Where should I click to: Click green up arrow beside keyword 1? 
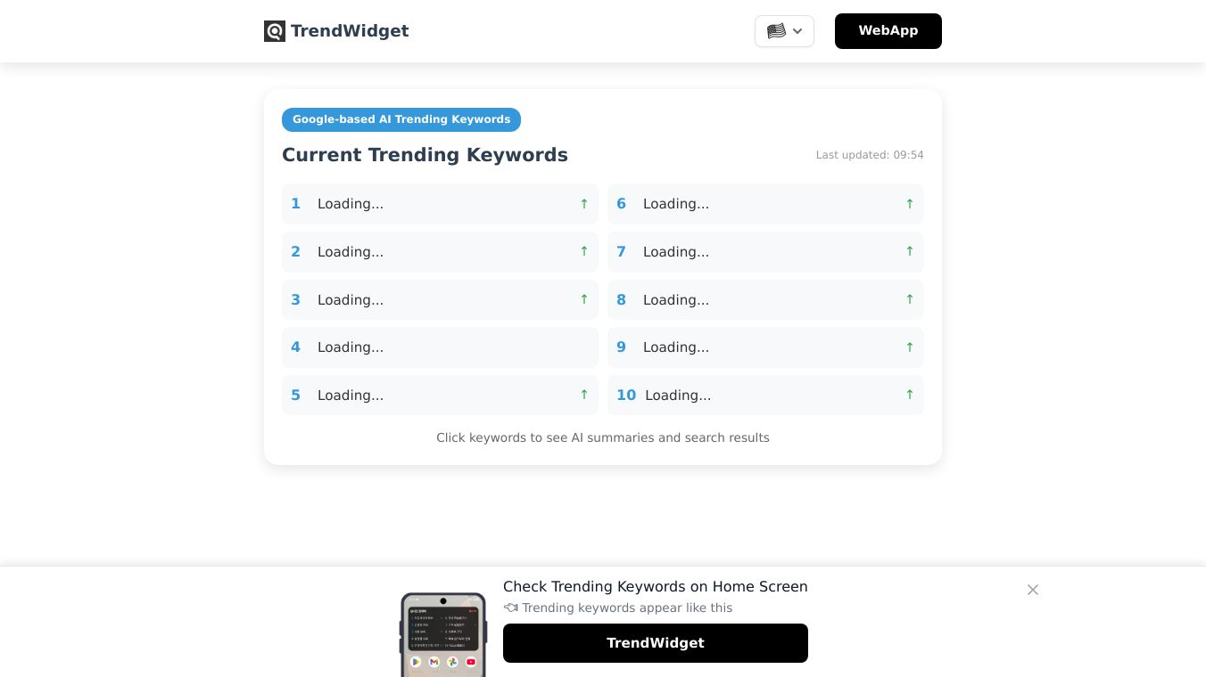pyautogui.click(x=584, y=204)
